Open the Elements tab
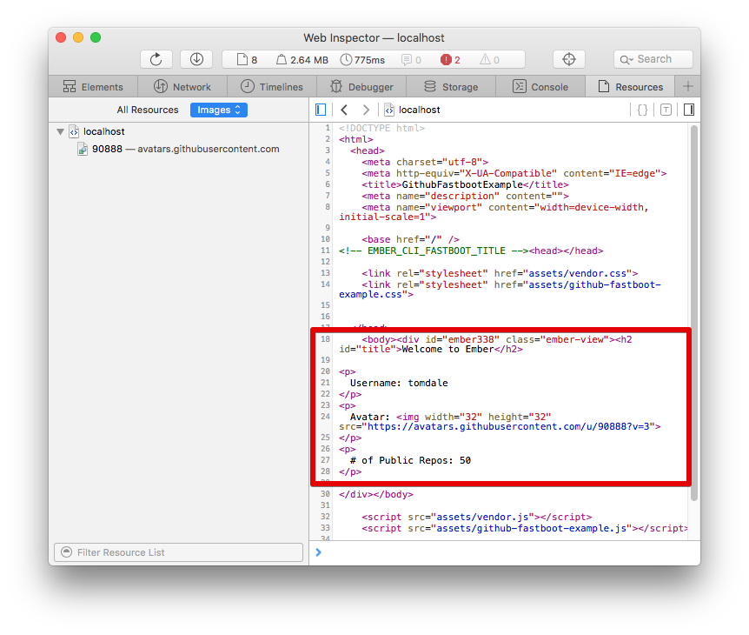 coord(93,86)
